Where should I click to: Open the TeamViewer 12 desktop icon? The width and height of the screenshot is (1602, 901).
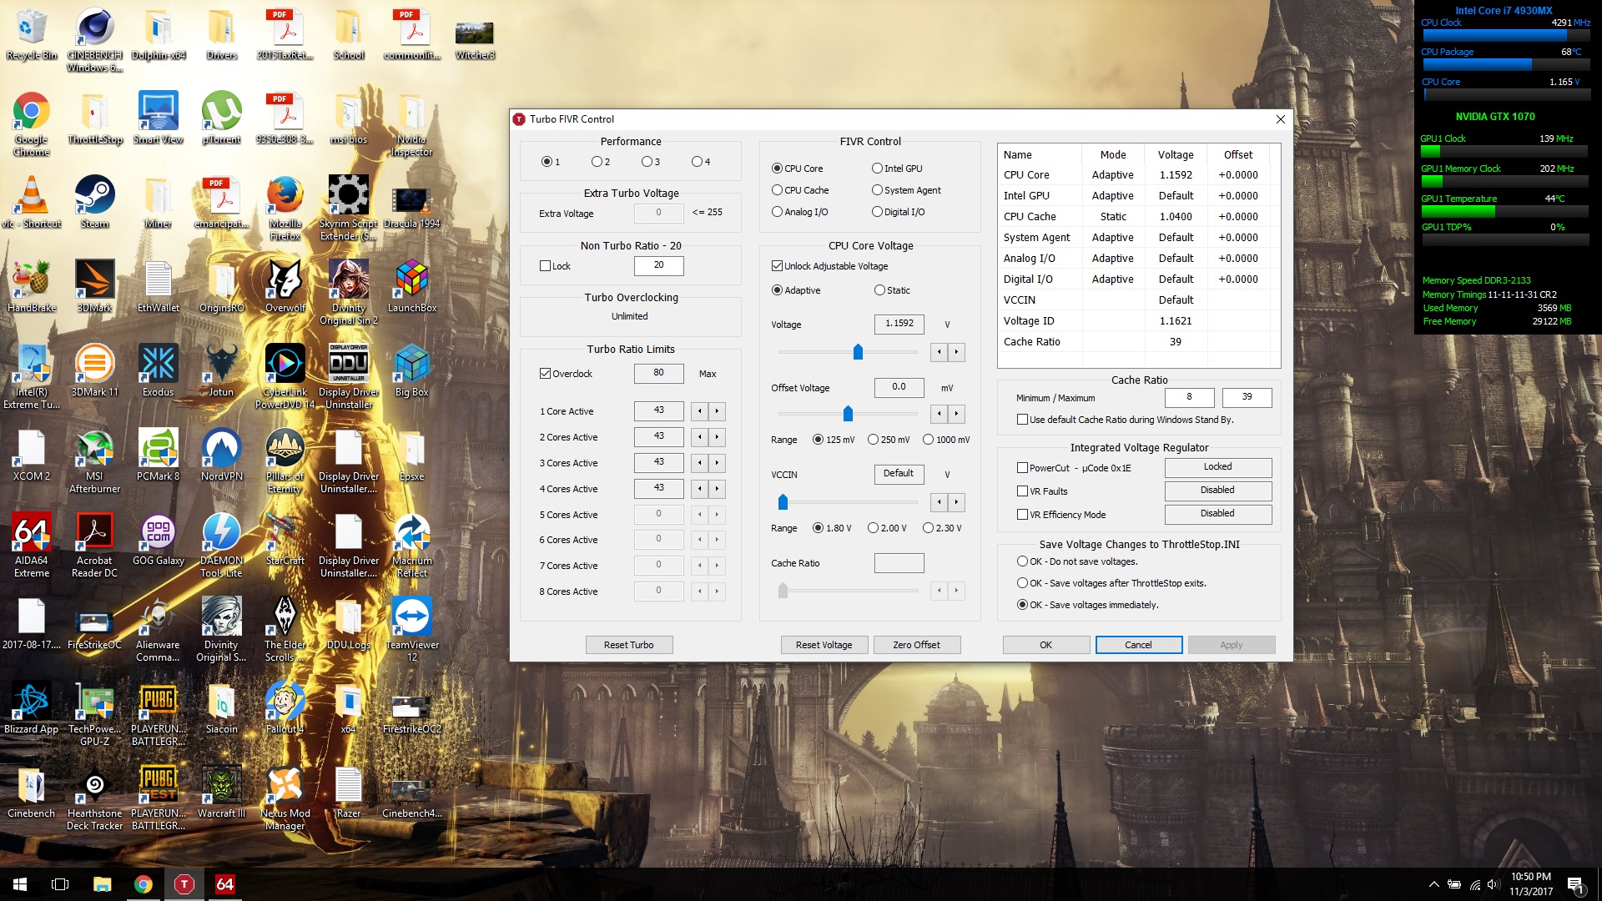(412, 629)
